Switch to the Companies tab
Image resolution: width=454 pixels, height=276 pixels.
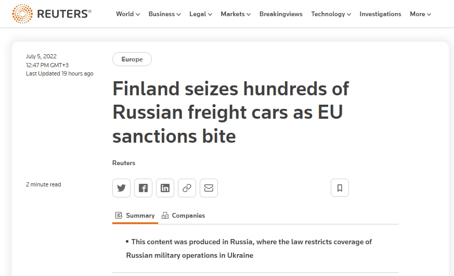pyautogui.click(x=183, y=216)
